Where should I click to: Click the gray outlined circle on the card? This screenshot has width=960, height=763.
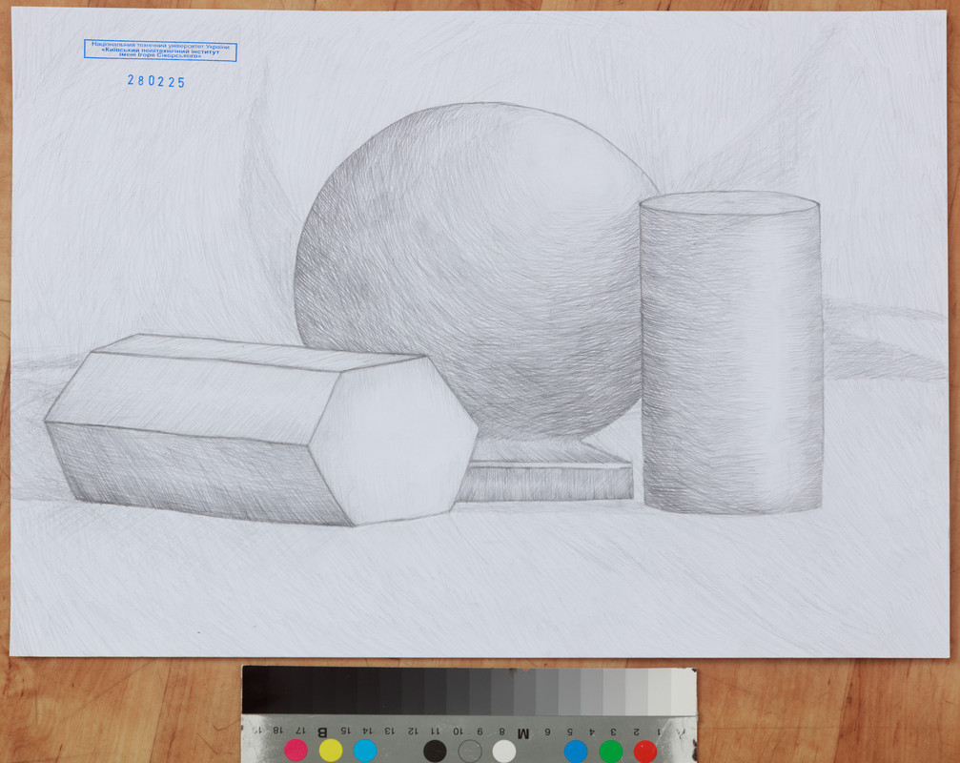tap(470, 751)
